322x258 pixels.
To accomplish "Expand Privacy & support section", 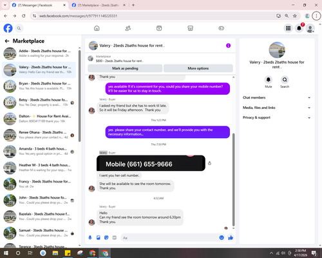I will click(x=277, y=117).
